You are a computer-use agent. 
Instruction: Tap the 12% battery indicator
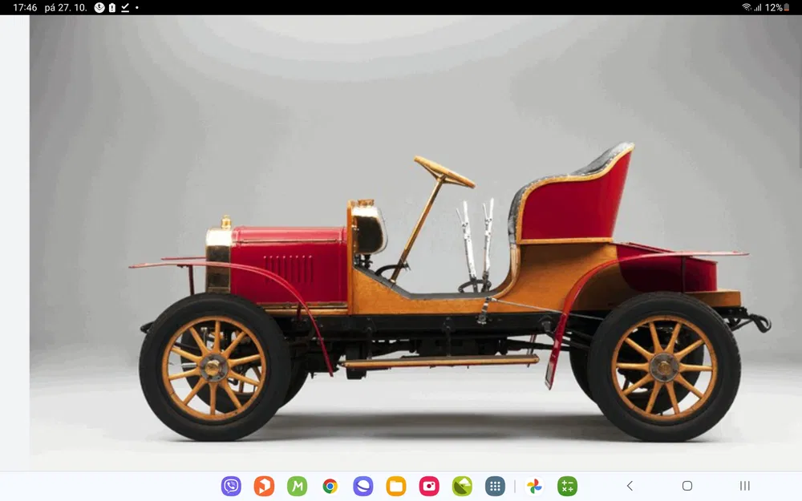click(777, 8)
